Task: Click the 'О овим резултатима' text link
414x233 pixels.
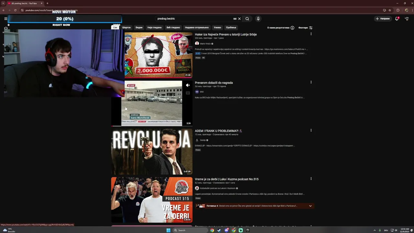Action: (x=278, y=28)
